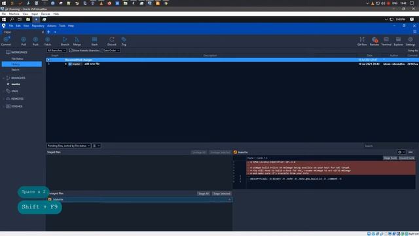Open the Tools menu
419x236 pixels.
62,26
